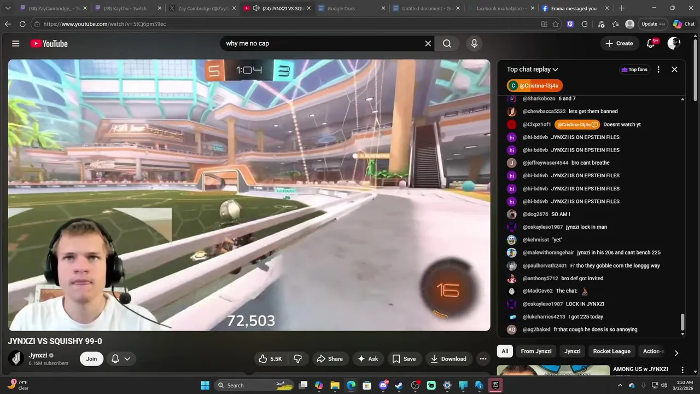700x394 pixels.
Task: Open more actions under the video
Action: click(x=483, y=359)
